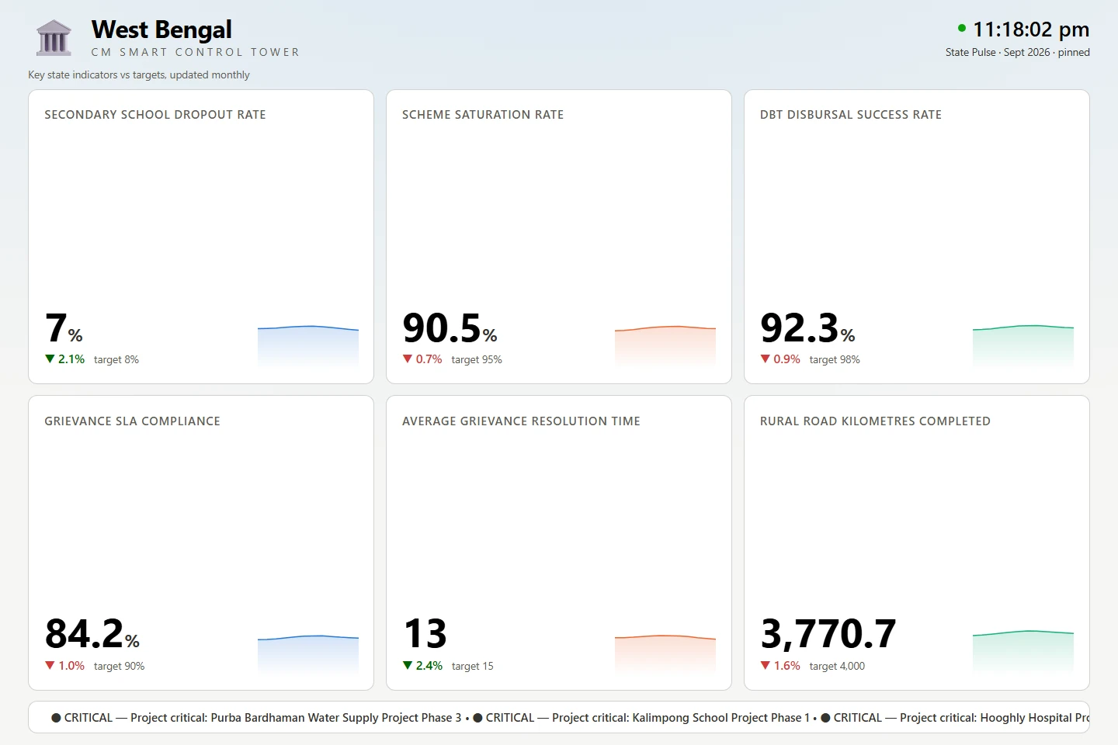The height and width of the screenshot is (745, 1118).
Task: Click the green down arrow beside 2.4%
Action: point(408,665)
